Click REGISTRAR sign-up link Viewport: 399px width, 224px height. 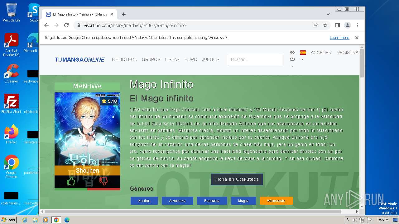(x=348, y=53)
